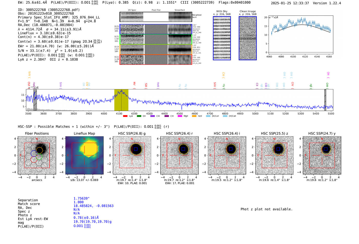The height and width of the screenshot is (244, 359).
Task: Select the Clean Image panel
Action: pos(248,38)
